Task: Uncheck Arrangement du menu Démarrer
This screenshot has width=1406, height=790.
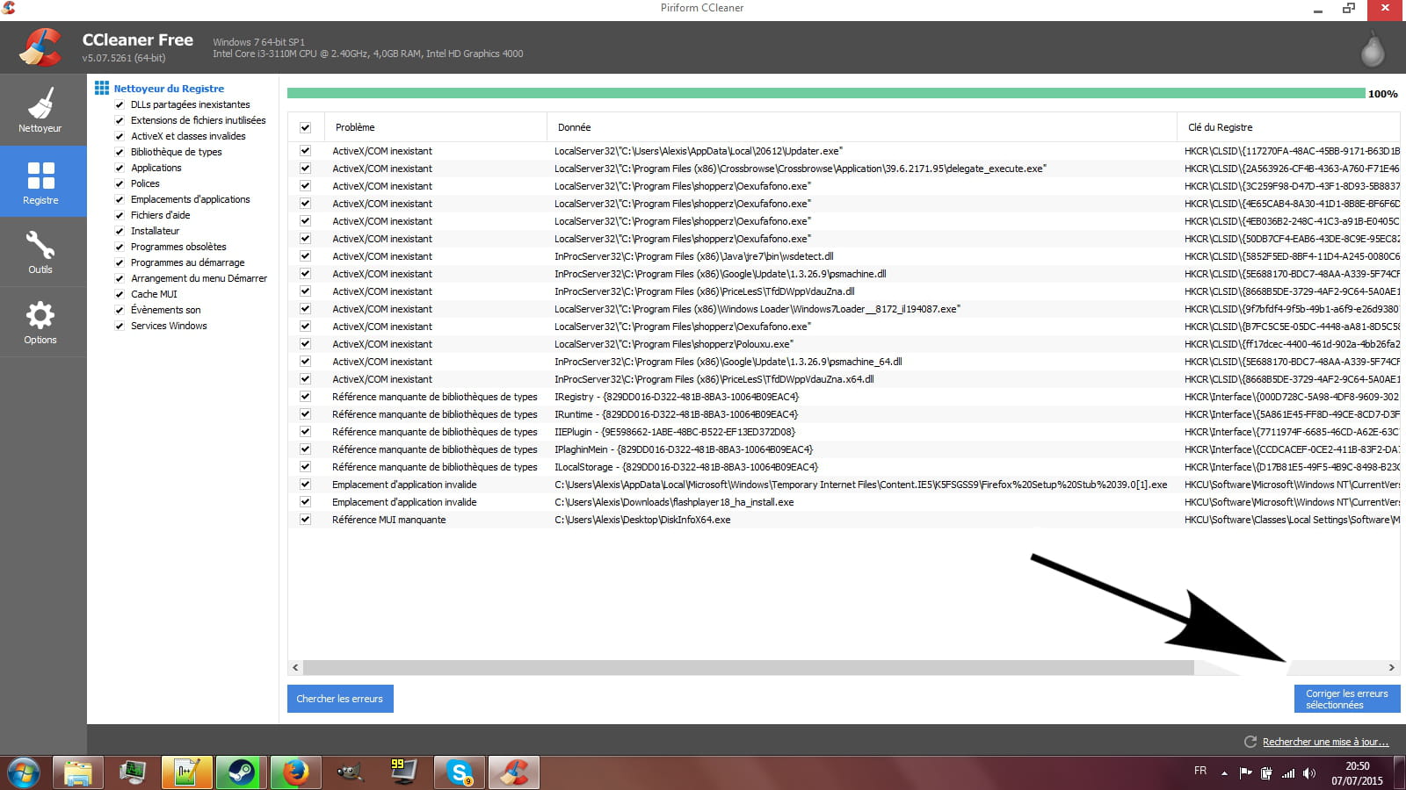Action: click(x=120, y=278)
